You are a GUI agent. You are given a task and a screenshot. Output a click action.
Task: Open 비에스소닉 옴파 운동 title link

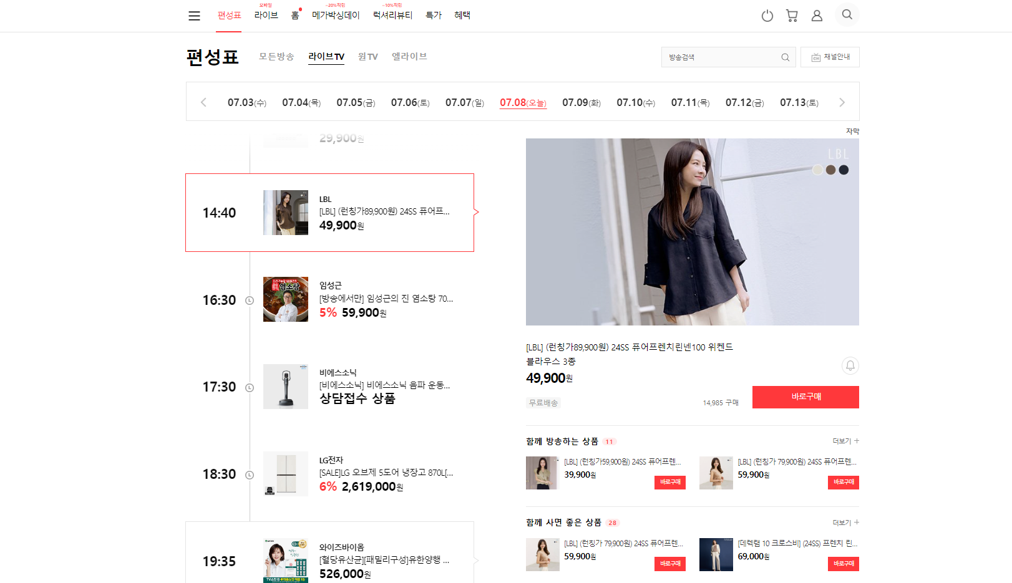click(384, 385)
